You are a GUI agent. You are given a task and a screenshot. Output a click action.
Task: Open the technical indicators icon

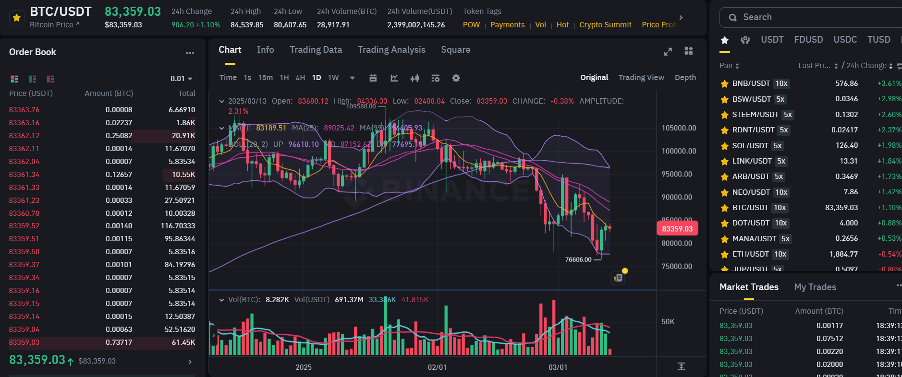(394, 78)
